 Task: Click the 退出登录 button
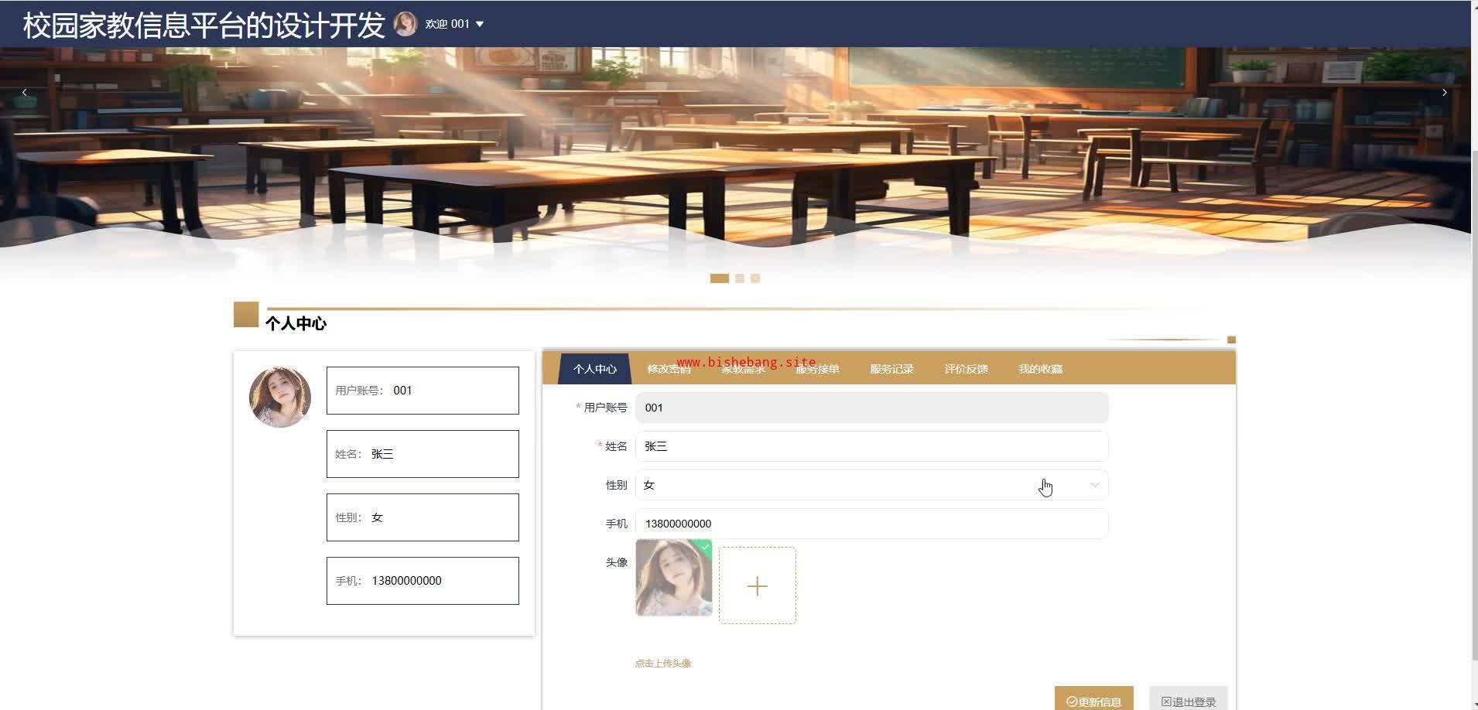pyautogui.click(x=1188, y=700)
